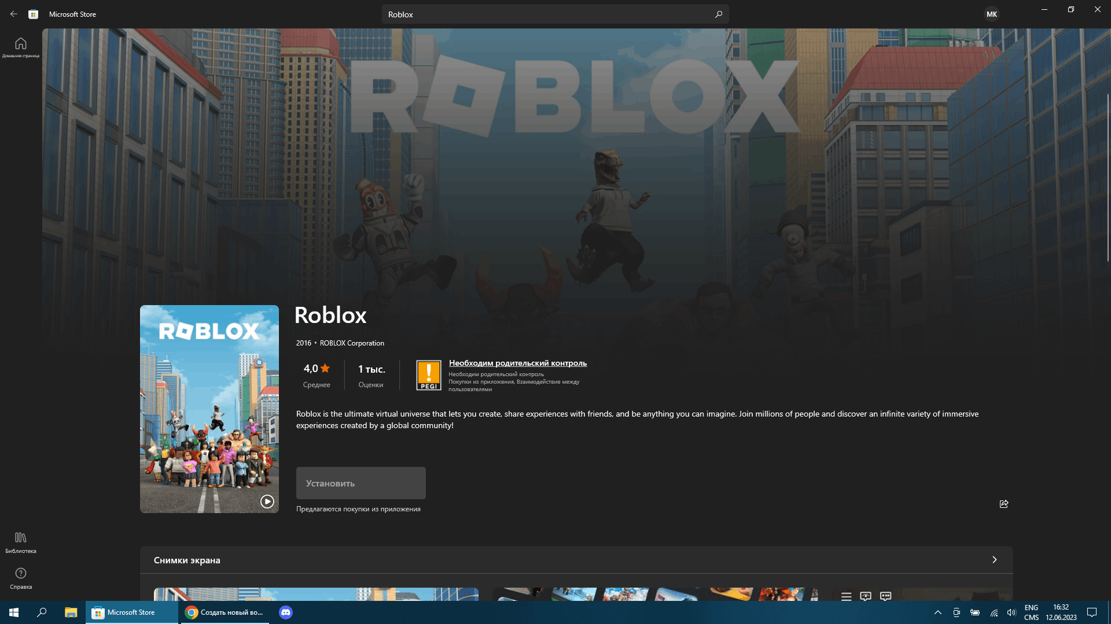This screenshot has width=1111, height=624.
Task: Open the third screenshot thumbnail
Action: [x=922, y=595]
